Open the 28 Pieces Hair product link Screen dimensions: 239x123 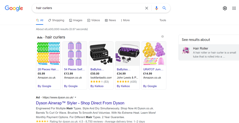click(48, 69)
